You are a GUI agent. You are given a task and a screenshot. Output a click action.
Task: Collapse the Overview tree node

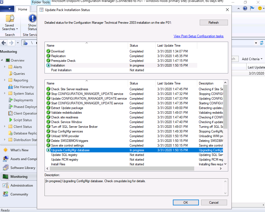[2, 60]
